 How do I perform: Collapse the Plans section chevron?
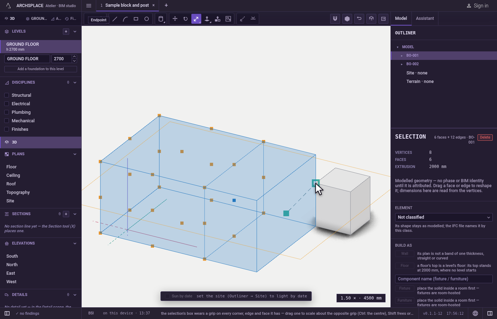coord(75,154)
